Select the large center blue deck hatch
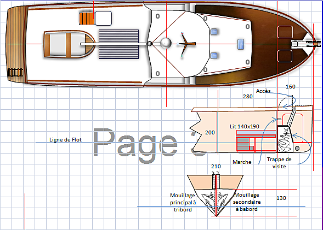 pyautogui.click(x=241, y=44)
